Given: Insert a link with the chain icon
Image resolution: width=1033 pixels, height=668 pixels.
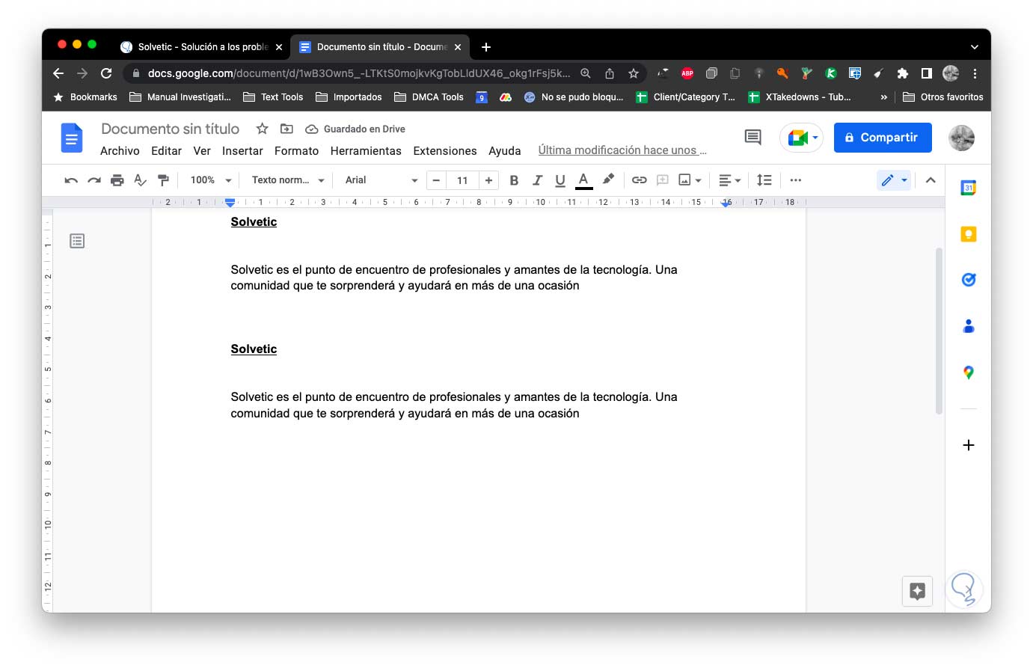Looking at the screenshot, I should tap(639, 180).
